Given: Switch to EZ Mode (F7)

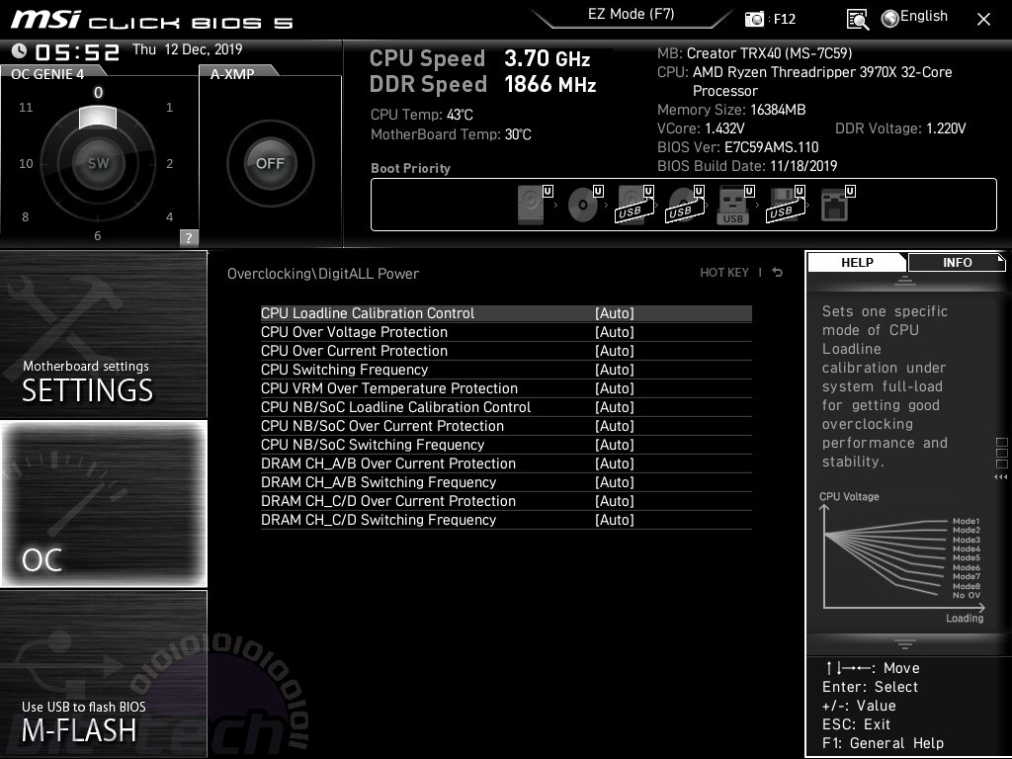Looking at the screenshot, I should [632, 15].
